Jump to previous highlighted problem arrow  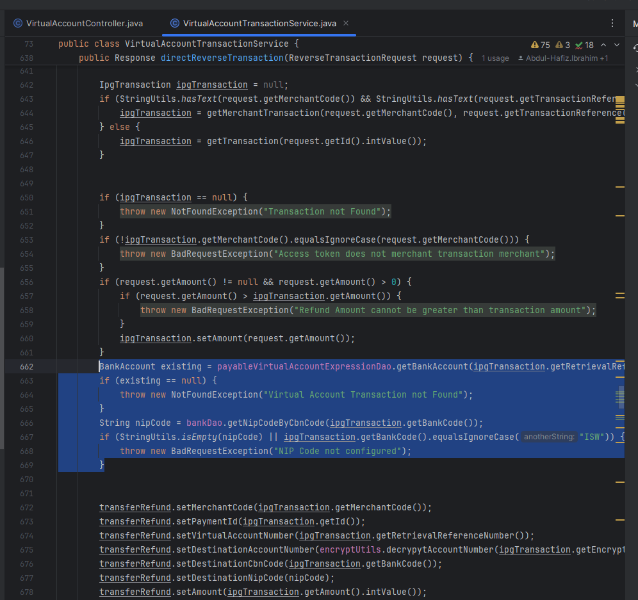604,45
